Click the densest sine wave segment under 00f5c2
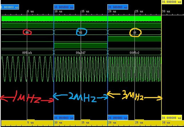Screen dimensions: 184x127 (x=134, y=69)
